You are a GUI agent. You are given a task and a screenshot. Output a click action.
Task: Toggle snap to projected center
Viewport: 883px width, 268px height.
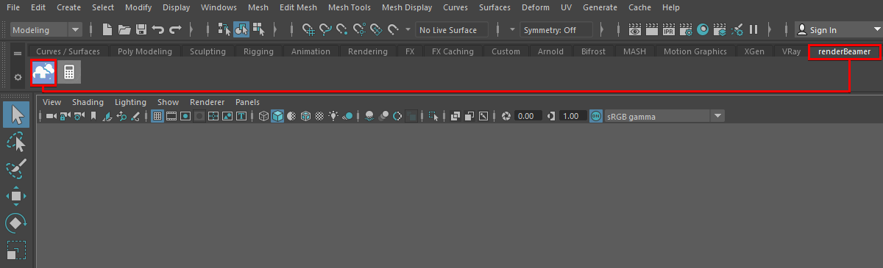point(360,30)
